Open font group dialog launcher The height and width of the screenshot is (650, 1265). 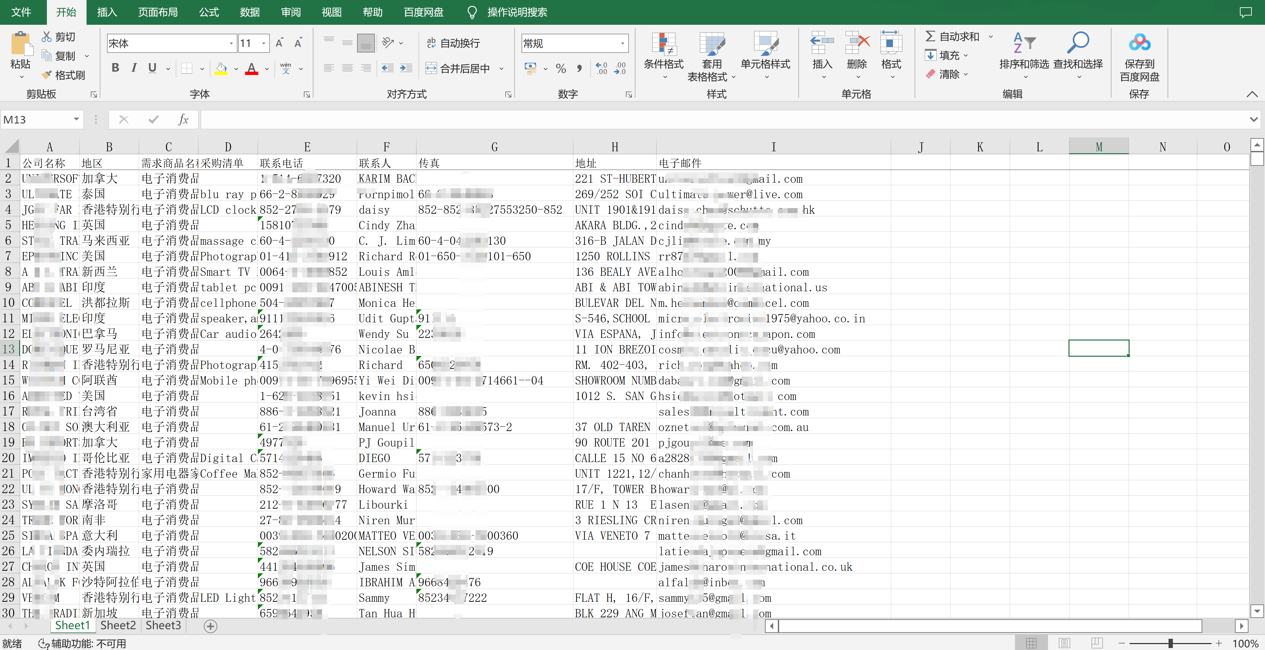coord(307,94)
